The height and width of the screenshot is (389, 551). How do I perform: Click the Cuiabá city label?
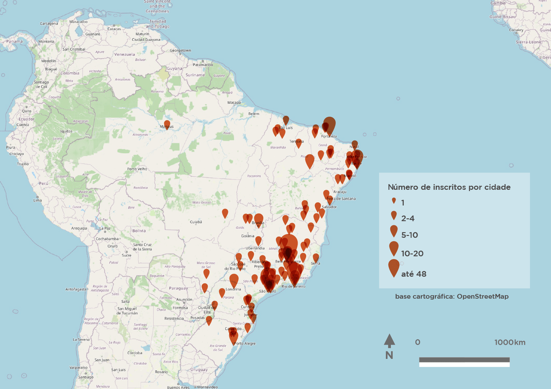(196, 222)
